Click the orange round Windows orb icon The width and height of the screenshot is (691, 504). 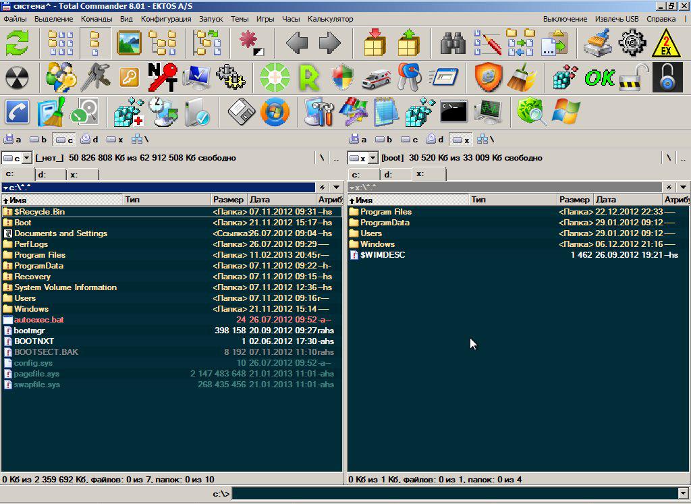pos(275,112)
